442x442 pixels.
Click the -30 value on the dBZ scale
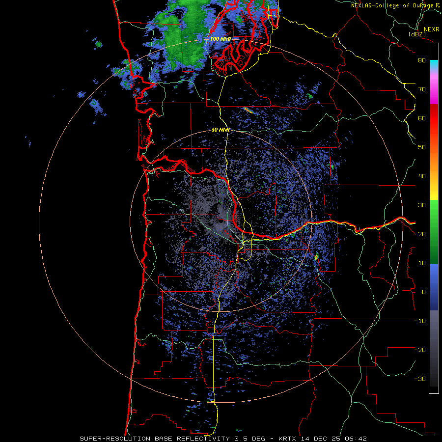(x=420, y=379)
